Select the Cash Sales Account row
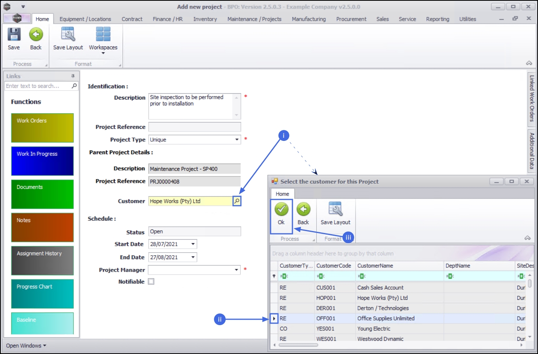This screenshot has width=538, height=354. (x=398, y=288)
